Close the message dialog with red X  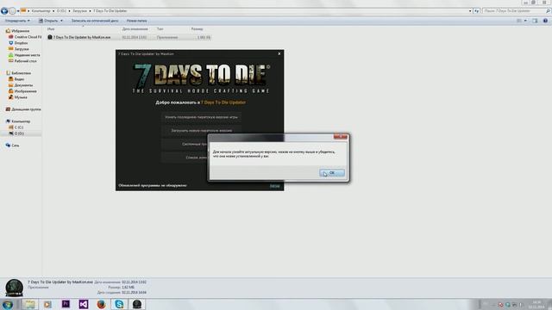click(341, 136)
